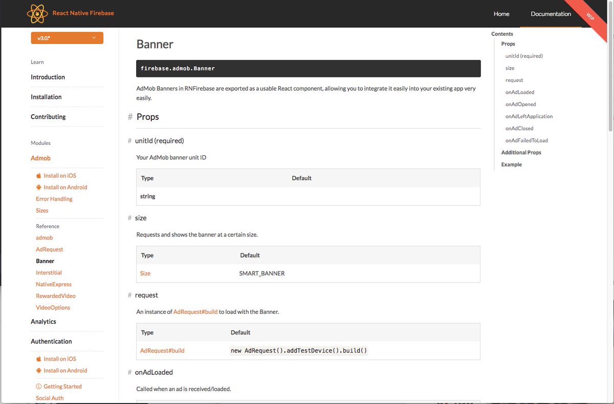Screen dimensions: 614x404
Task: Open the Interstitial reference link
Action: [49, 273]
